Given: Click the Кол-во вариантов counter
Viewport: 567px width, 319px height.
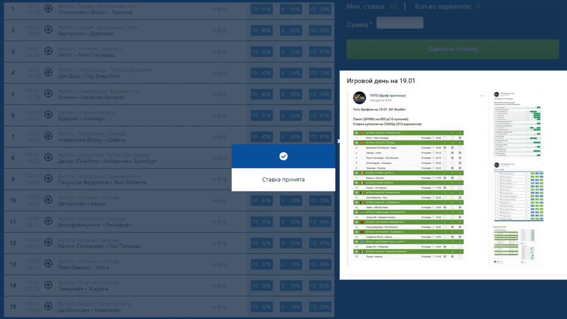Looking at the screenshot, I should (x=447, y=7).
